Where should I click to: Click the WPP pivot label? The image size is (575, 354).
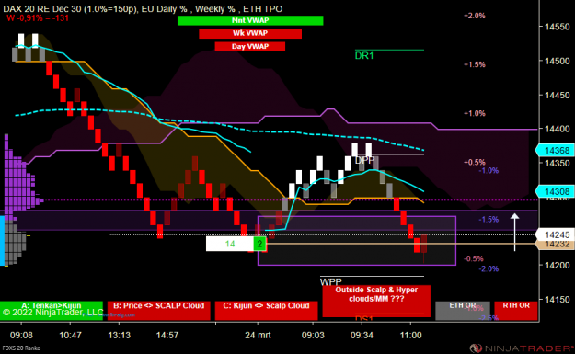click(331, 281)
